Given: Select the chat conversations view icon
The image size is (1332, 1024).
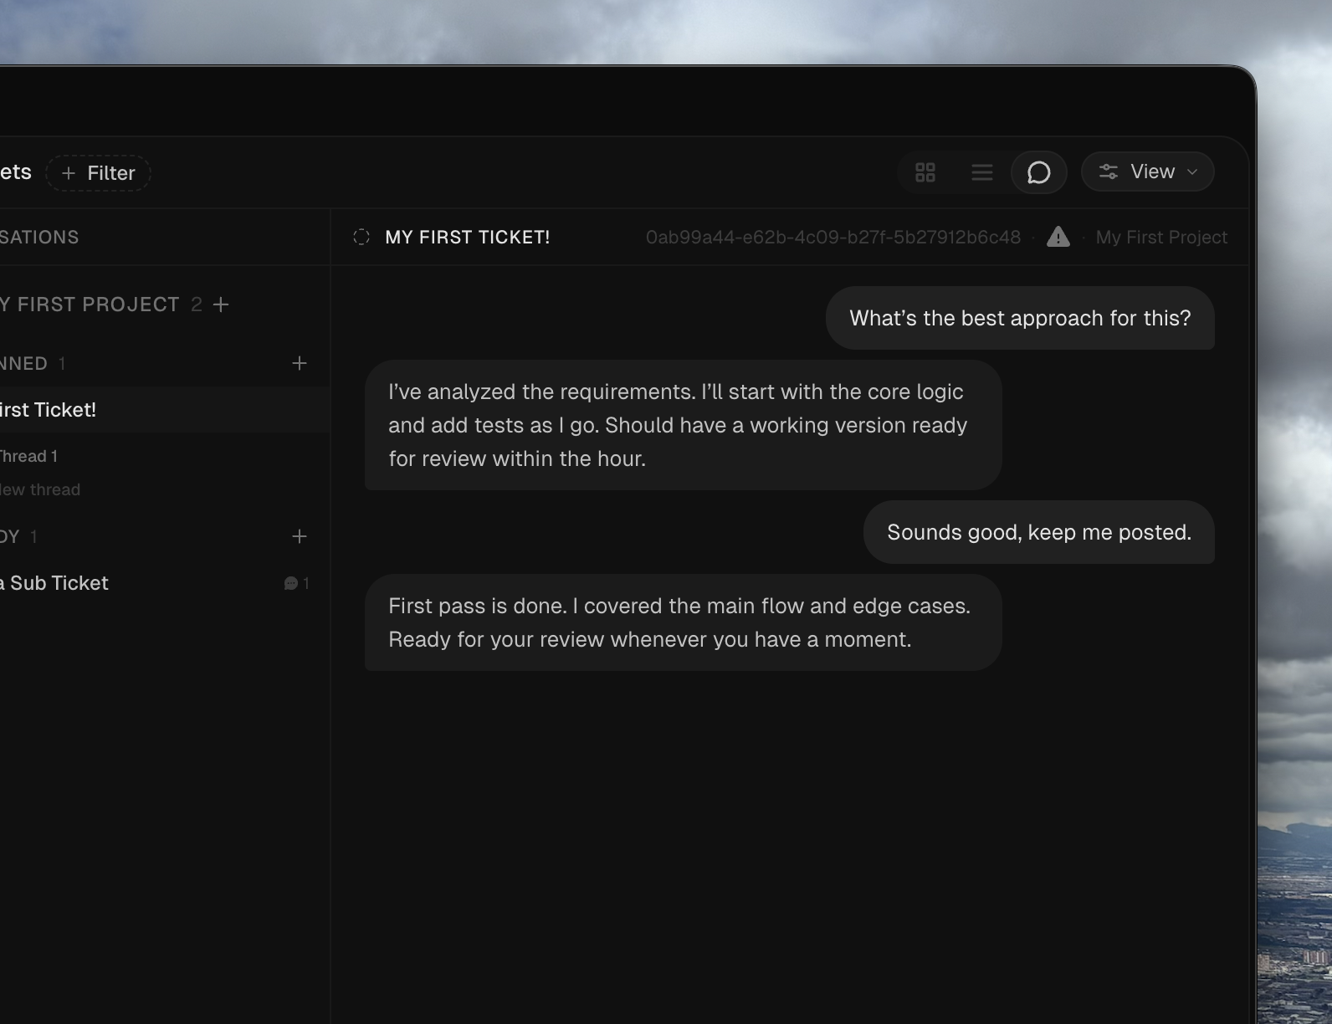Looking at the screenshot, I should pos(1038,172).
